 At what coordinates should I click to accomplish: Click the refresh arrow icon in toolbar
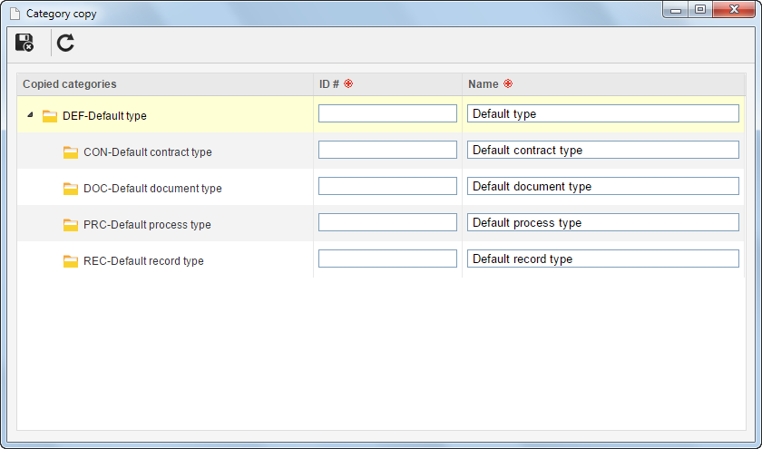pos(65,43)
